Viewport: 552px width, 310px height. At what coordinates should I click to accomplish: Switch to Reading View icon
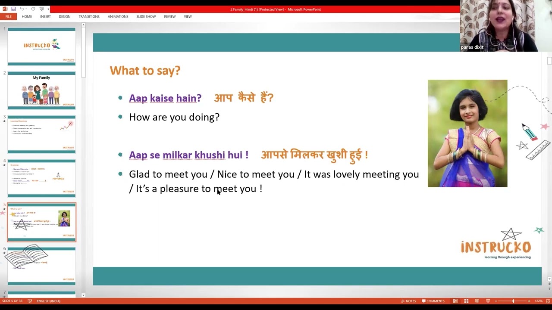[477, 301]
